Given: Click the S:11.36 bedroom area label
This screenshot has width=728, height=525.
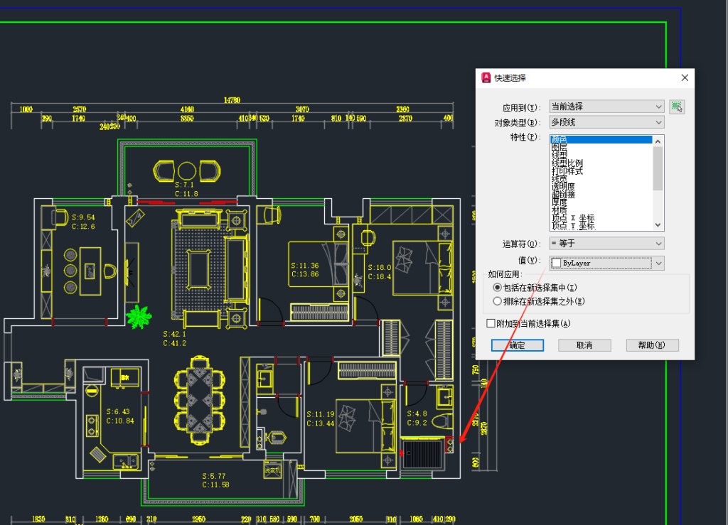Looking at the screenshot, I should coord(305,265).
